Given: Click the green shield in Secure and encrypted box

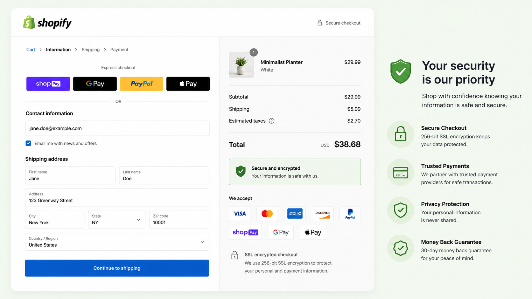Looking at the screenshot, I should pyautogui.click(x=241, y=171).
